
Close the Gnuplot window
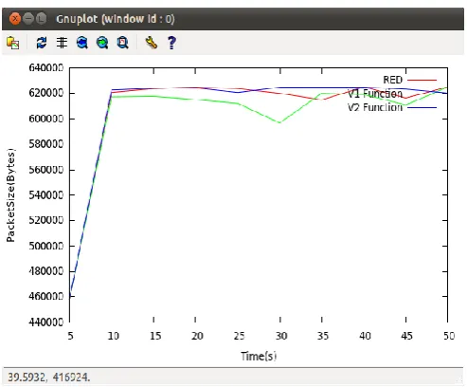tap(15, 19)
